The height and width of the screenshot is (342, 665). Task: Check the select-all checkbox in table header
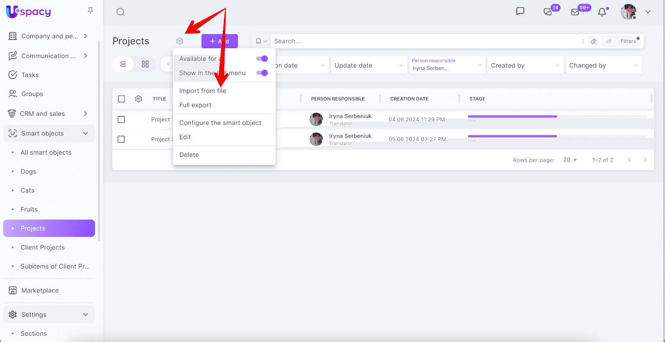click(121, 99)
